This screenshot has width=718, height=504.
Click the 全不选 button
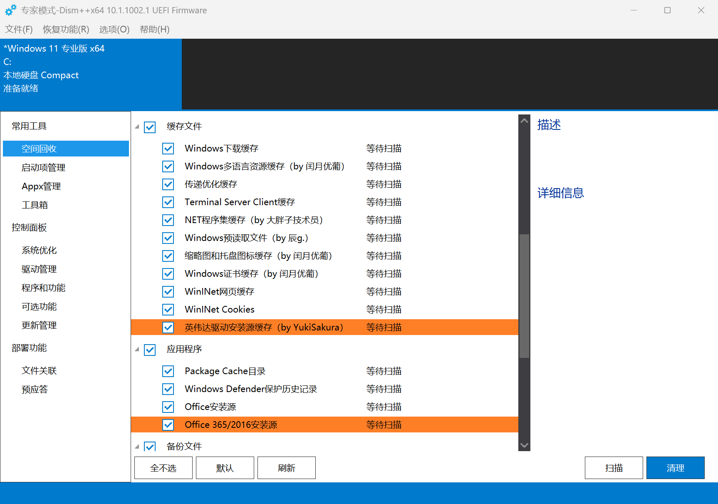[163, 468]
